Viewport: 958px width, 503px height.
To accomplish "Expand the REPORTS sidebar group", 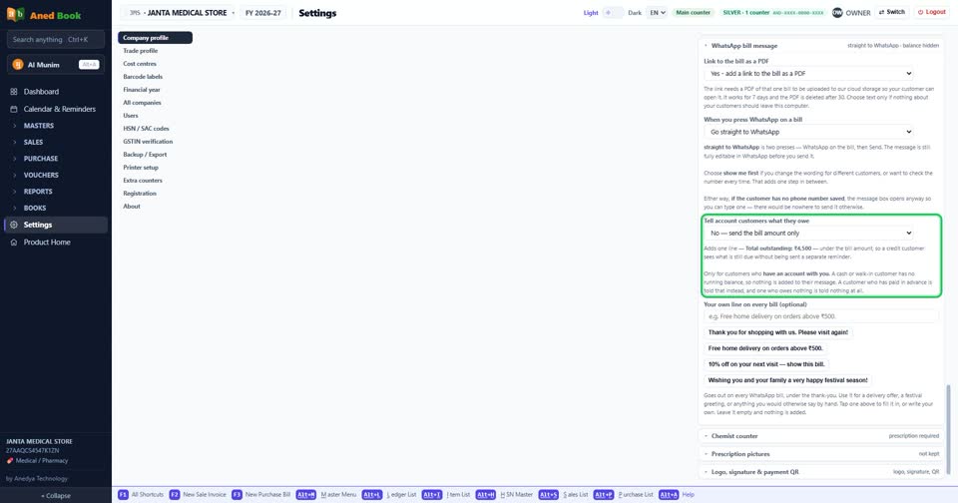I will point(56,192).
